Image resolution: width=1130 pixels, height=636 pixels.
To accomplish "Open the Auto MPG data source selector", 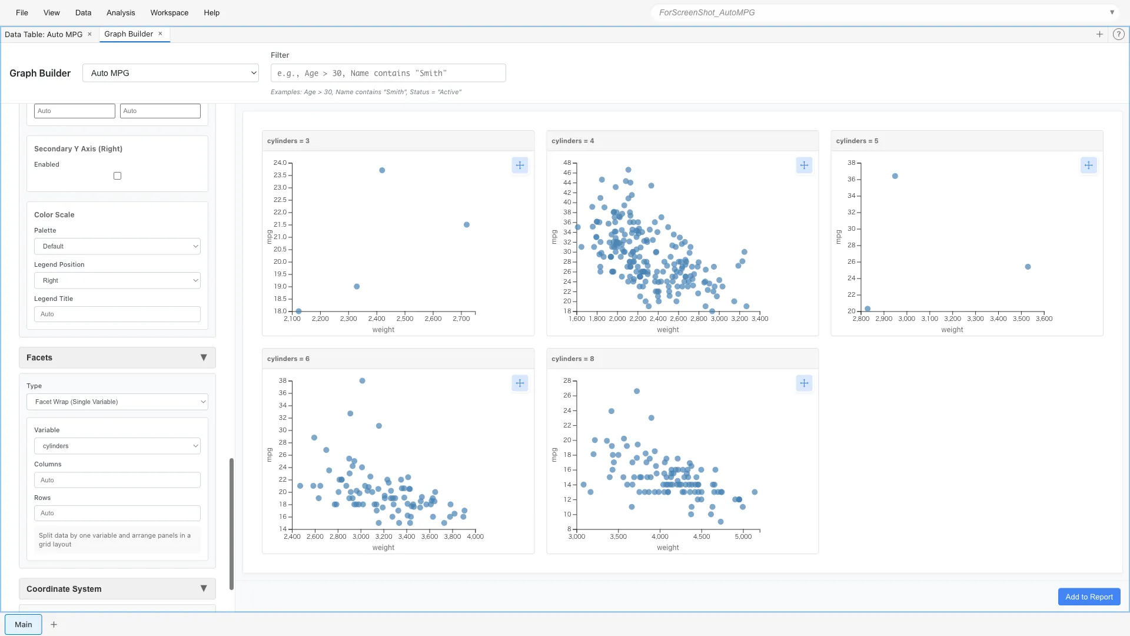I will point(171,73).
